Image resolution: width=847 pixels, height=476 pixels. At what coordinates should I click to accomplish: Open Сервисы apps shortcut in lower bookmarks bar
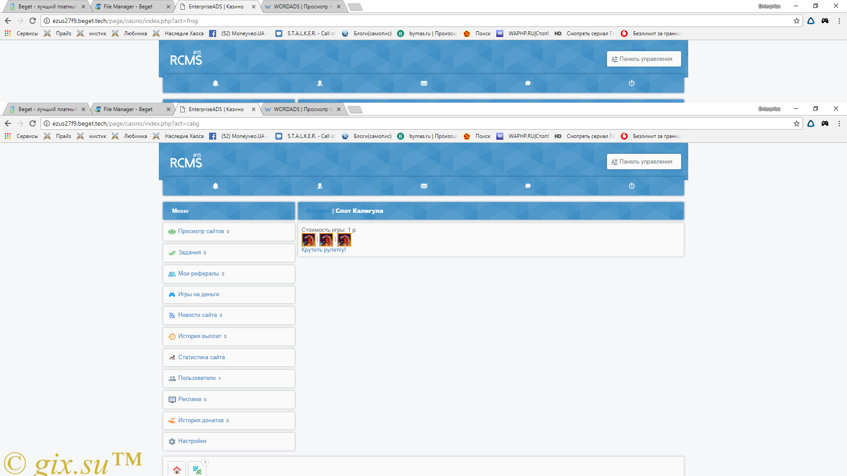pyautogui.click(x=21, y=136)
